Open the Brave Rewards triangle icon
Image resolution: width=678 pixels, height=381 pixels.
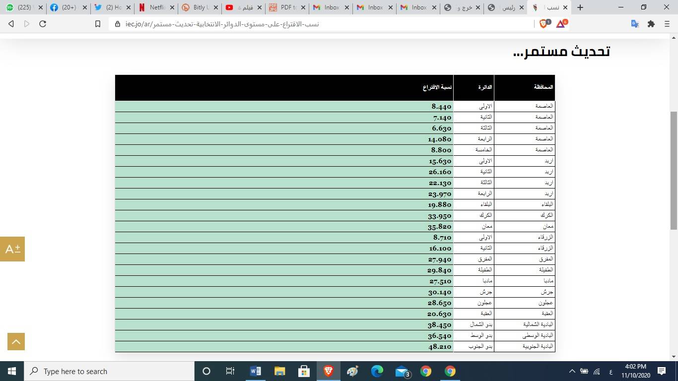561,23
